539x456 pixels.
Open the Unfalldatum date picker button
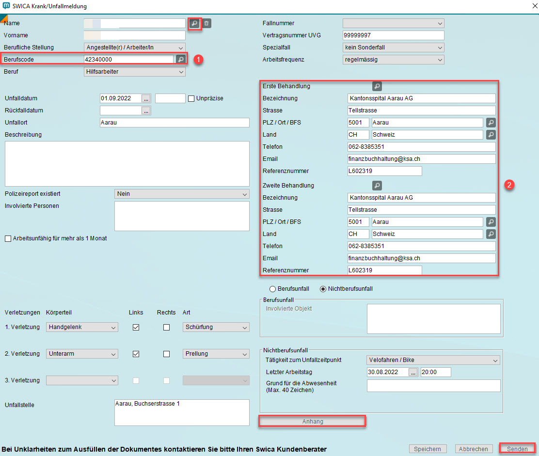tap(146, 98)
